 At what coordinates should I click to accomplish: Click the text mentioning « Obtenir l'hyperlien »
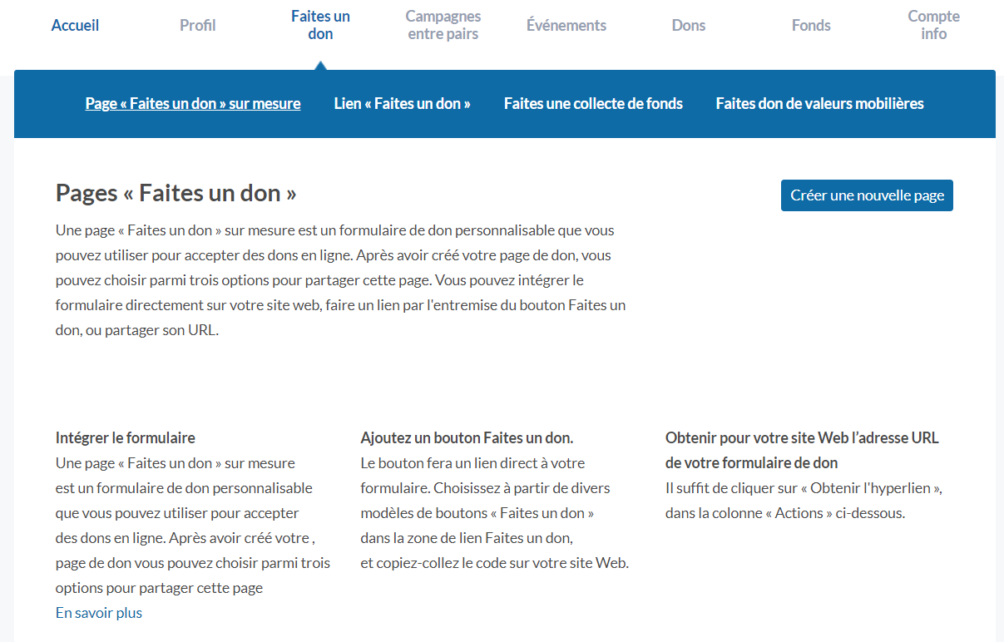(803, 500)
